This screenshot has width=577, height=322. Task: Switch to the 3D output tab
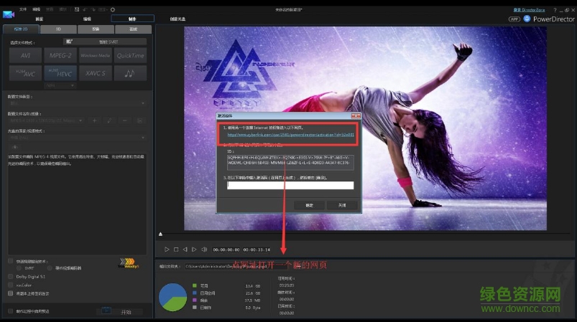pos(58,29)
